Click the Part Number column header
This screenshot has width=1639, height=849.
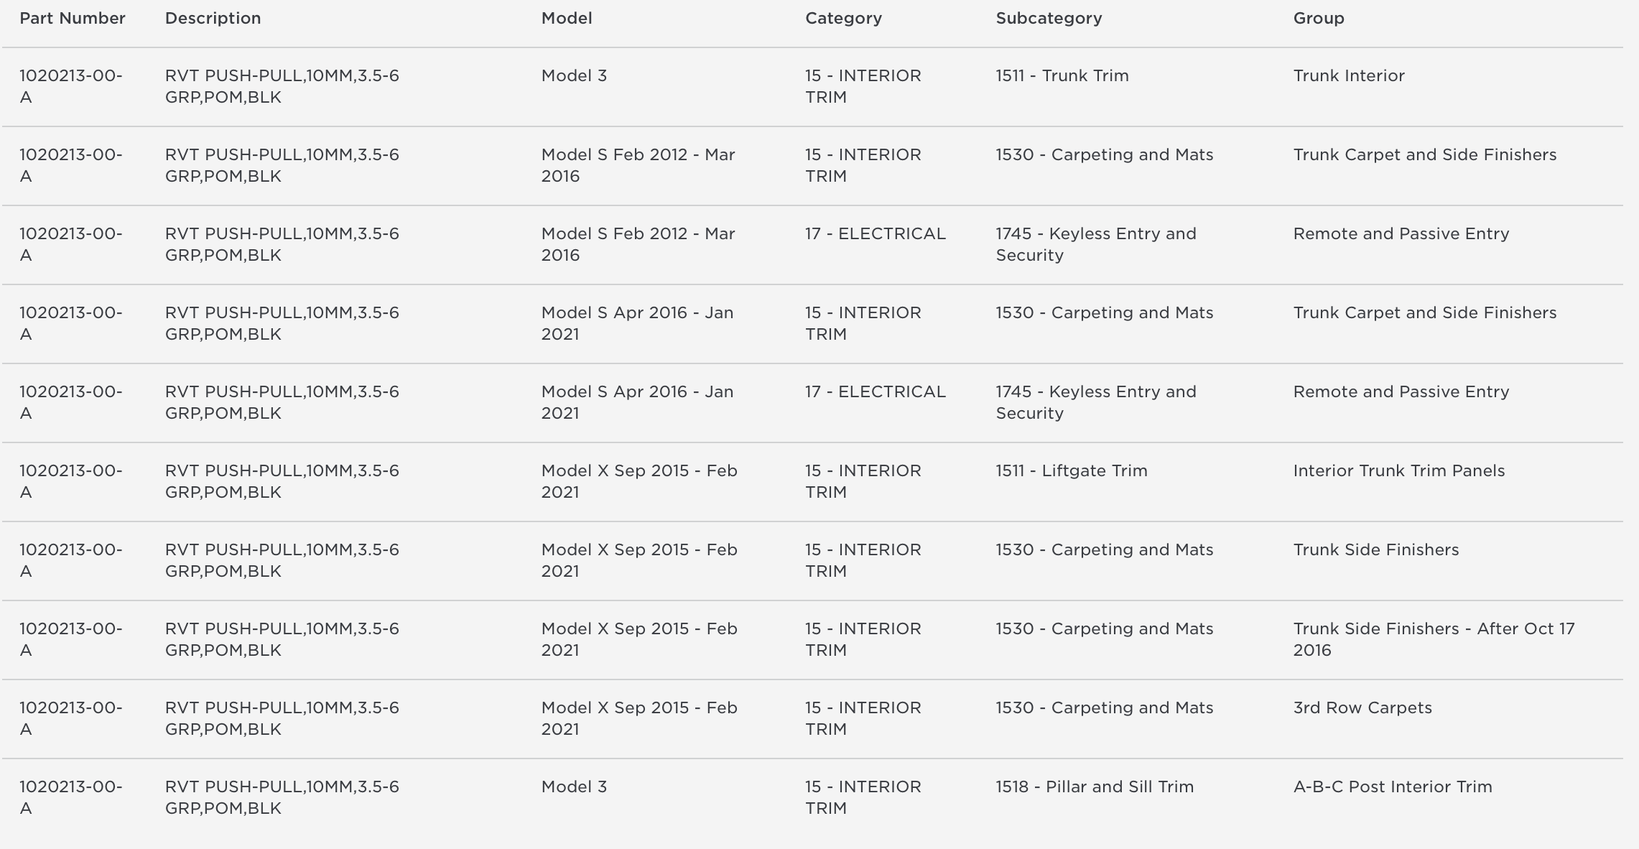coord(73,19)
